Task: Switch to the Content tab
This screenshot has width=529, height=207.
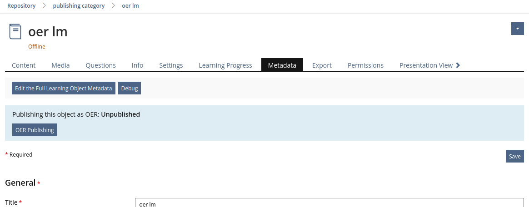Action: click(24, 65)
